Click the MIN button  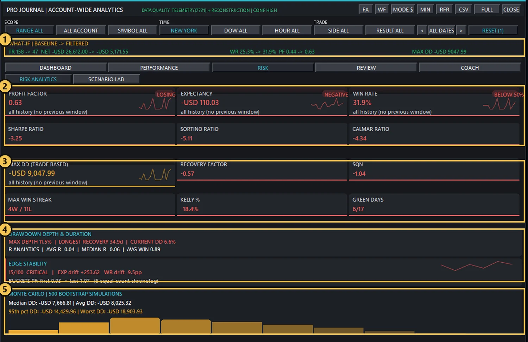(x=425, y=10)
